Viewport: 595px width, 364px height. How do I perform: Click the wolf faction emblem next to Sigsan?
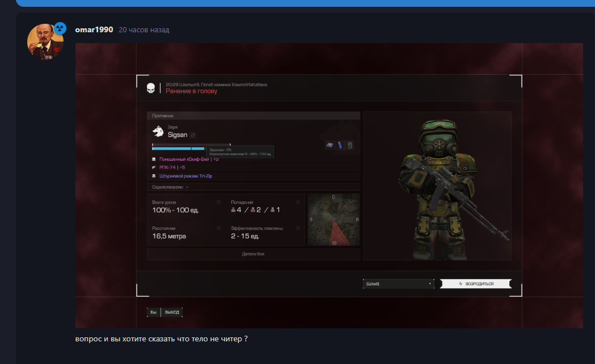click(158, 131)
